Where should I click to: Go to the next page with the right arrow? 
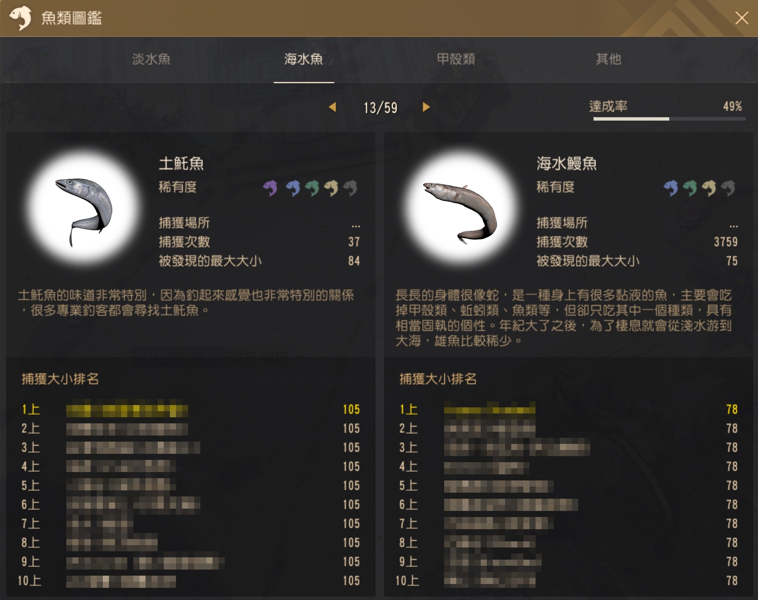426,107
